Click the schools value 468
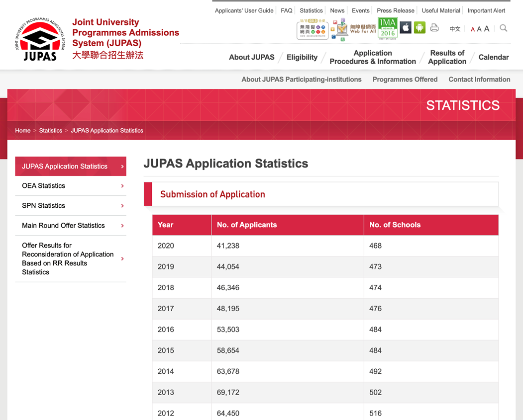This screenshot has width=523, height=420. point(375,246)
